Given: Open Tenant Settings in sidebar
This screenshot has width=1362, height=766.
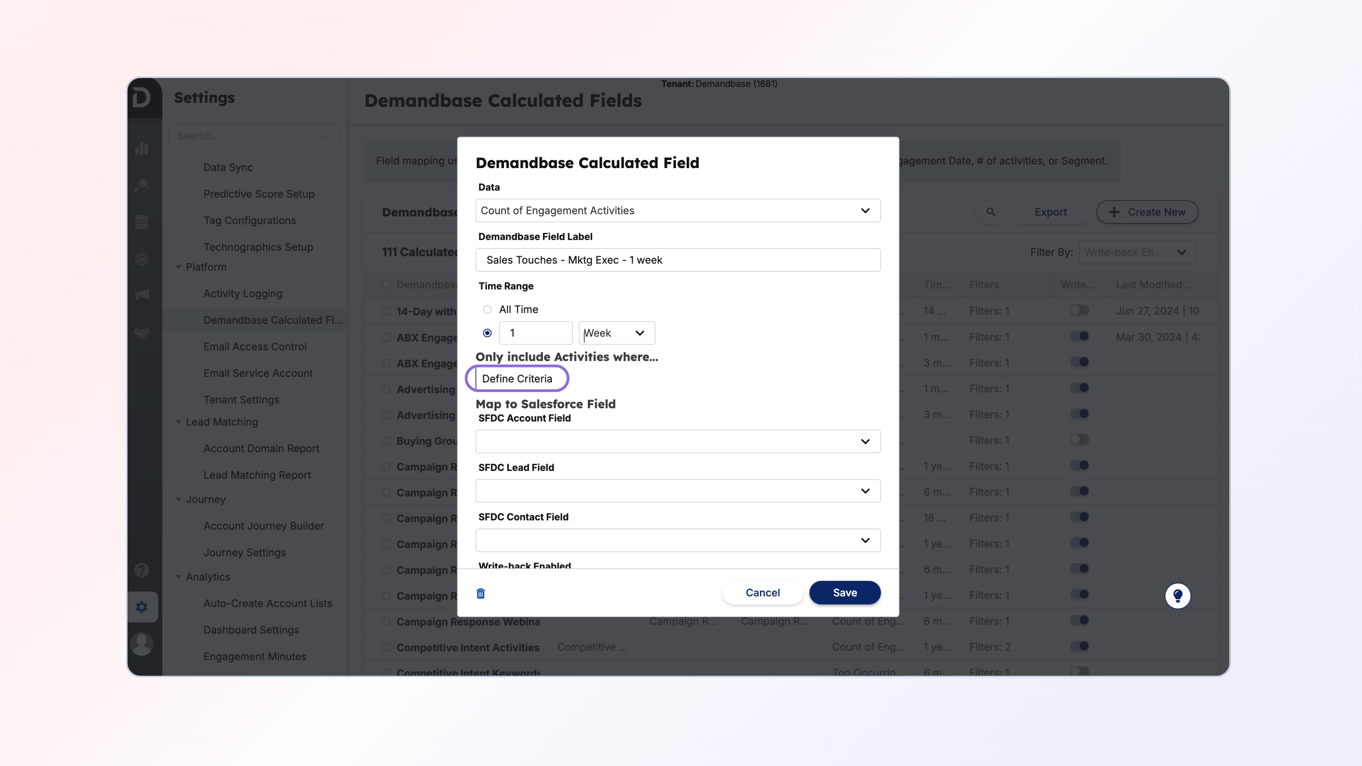Looking at the screenshot, I should 241,400.
